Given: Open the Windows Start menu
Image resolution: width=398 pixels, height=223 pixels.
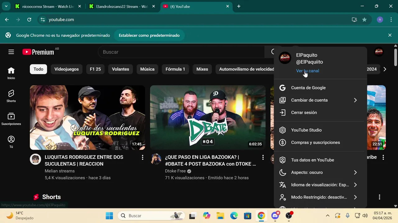Looking at the screenshot, I should click(x=109, y=216).
